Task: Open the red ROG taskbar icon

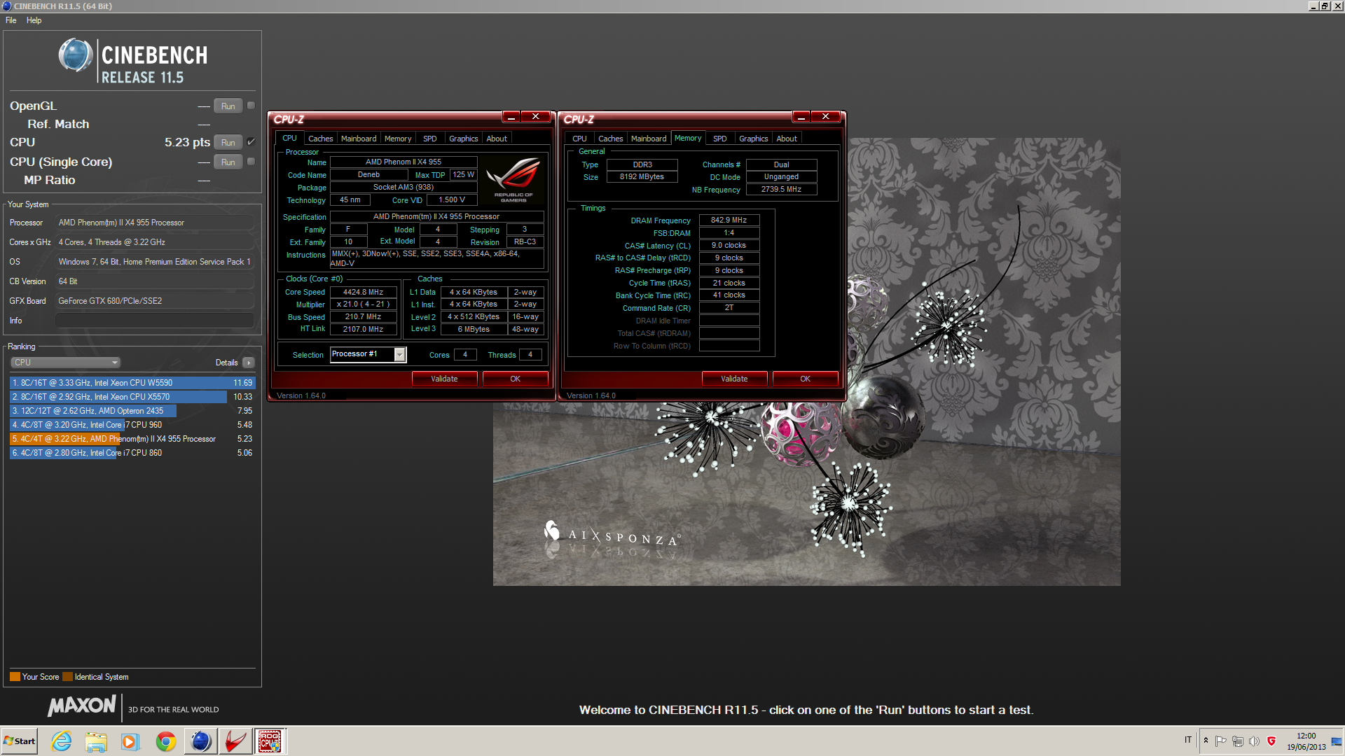Action: click(235, 741)
